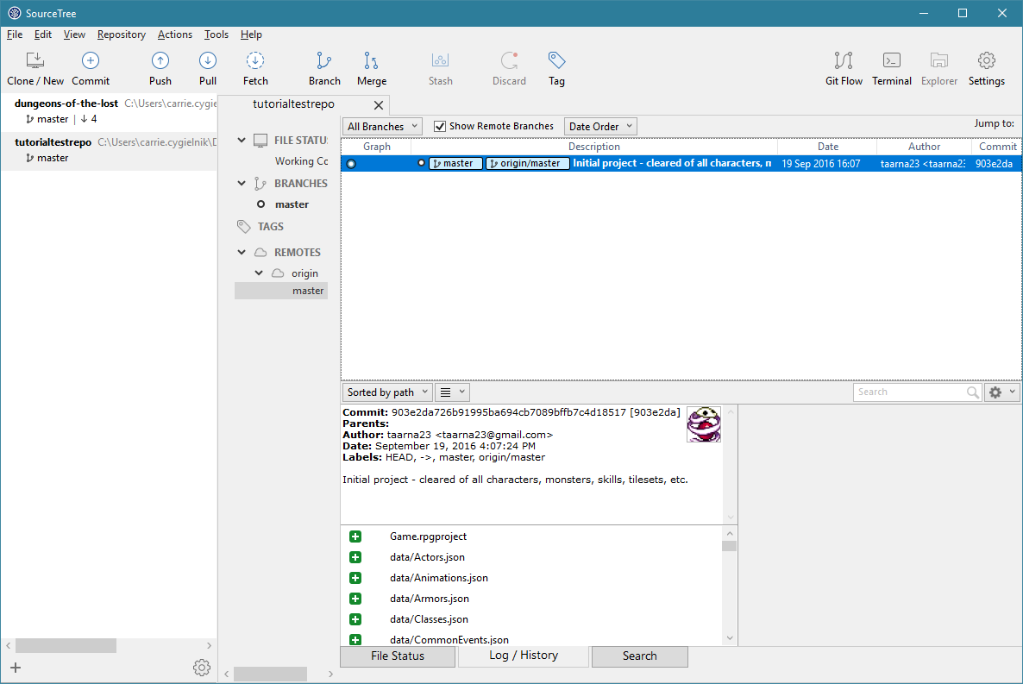1023x684 pixels.
Task: Collapse the FILE STATUS section
Action: click(x=242, y=141)
